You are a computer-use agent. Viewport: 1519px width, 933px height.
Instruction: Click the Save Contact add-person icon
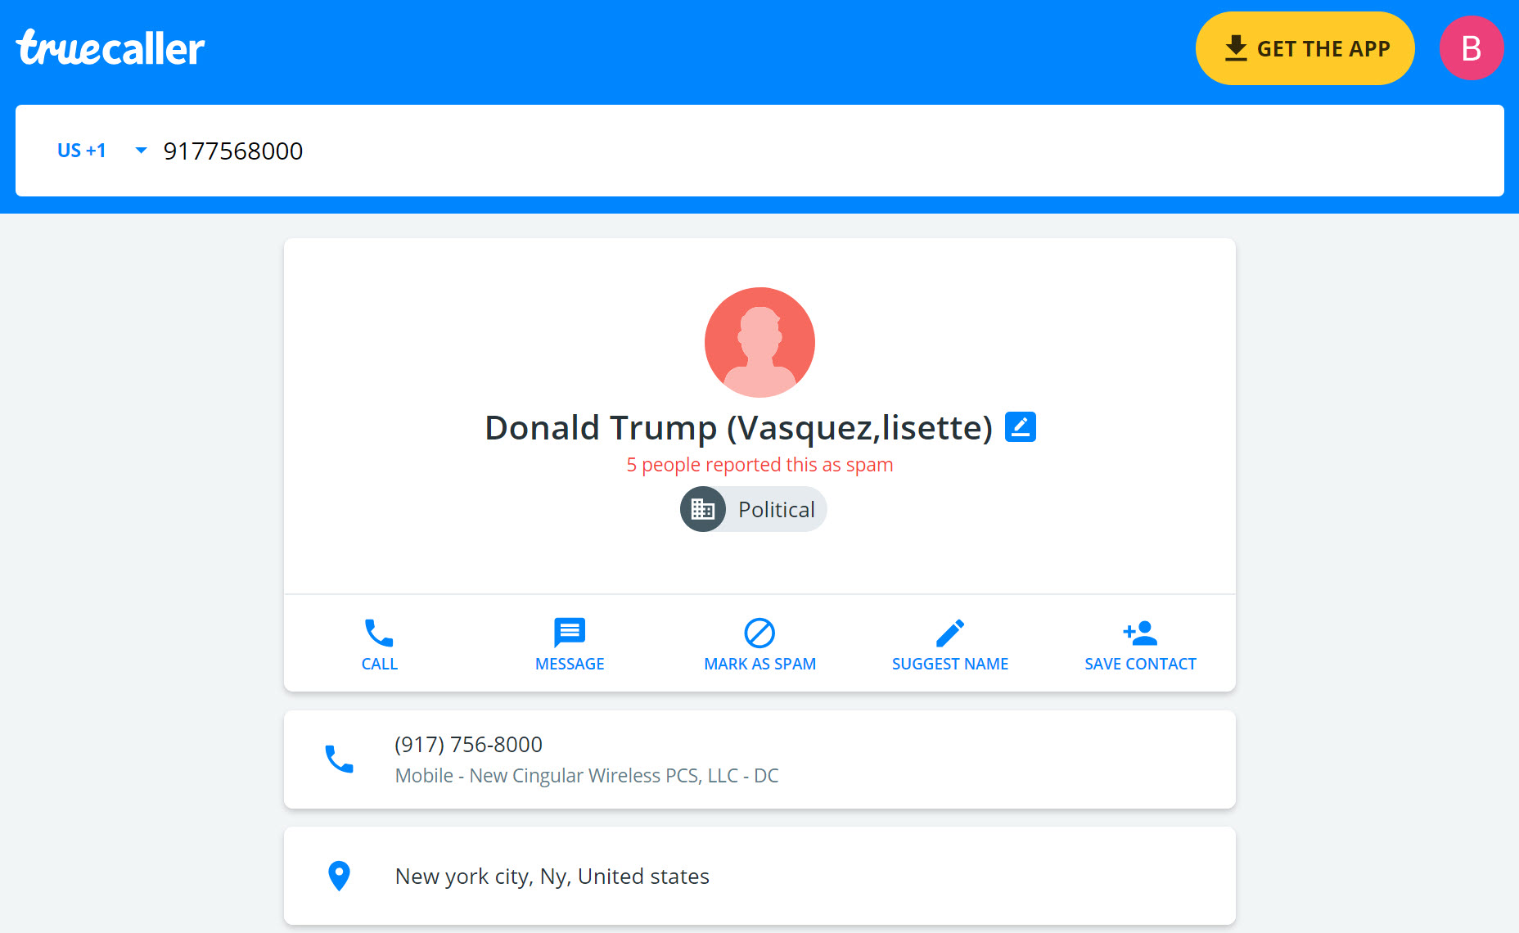point(1140,633)
